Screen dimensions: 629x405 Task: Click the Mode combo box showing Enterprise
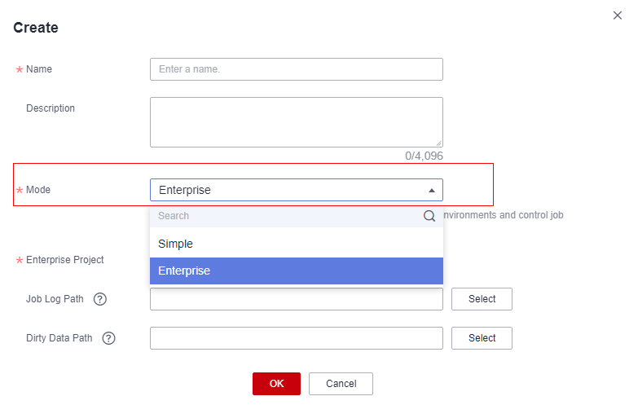coord(297,190)
